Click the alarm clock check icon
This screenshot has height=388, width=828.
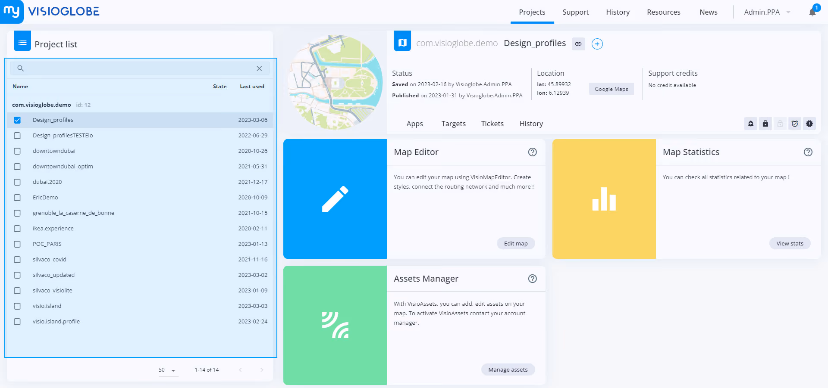click(795, 124)
